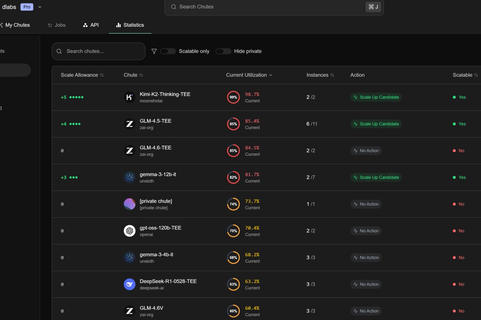The image size is (481, 320).
Task: Click the DeepSeek-R1-0528-TEE whale logo
Action: (x=129, y=284)
